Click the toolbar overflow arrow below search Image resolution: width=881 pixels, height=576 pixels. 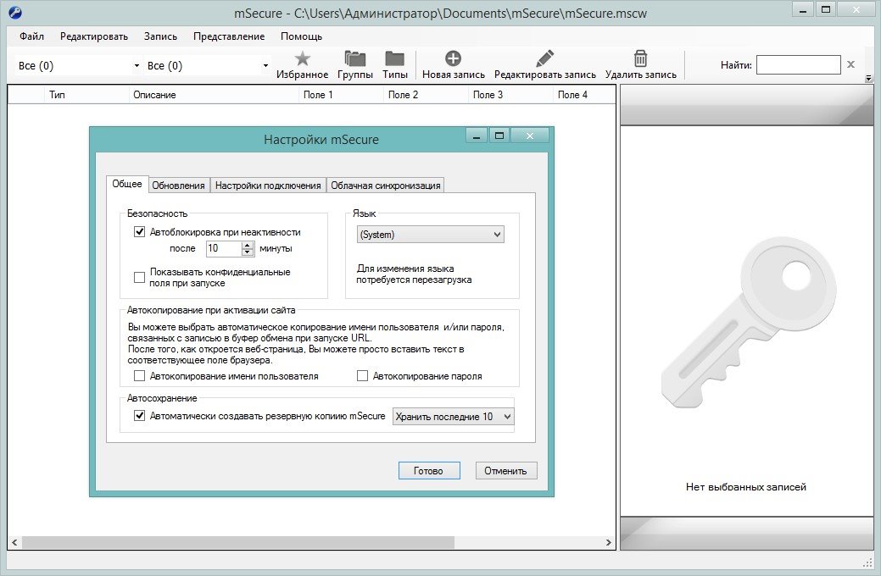(868, 79)
